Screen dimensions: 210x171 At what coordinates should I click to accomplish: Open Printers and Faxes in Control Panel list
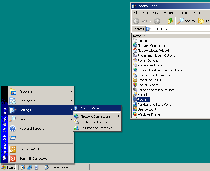click(150, 65)
